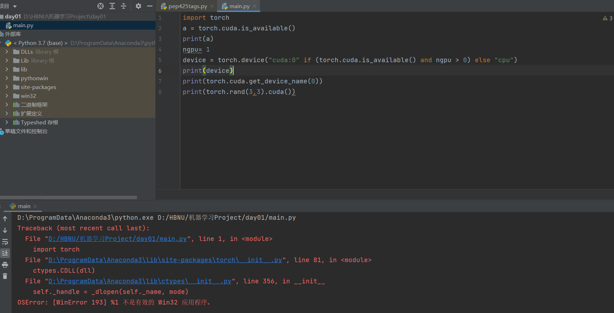Screen dimensions: 614x313
Task: Expand the lowercase lib folder
Action: pyautogui.click(x=7, y=69)
